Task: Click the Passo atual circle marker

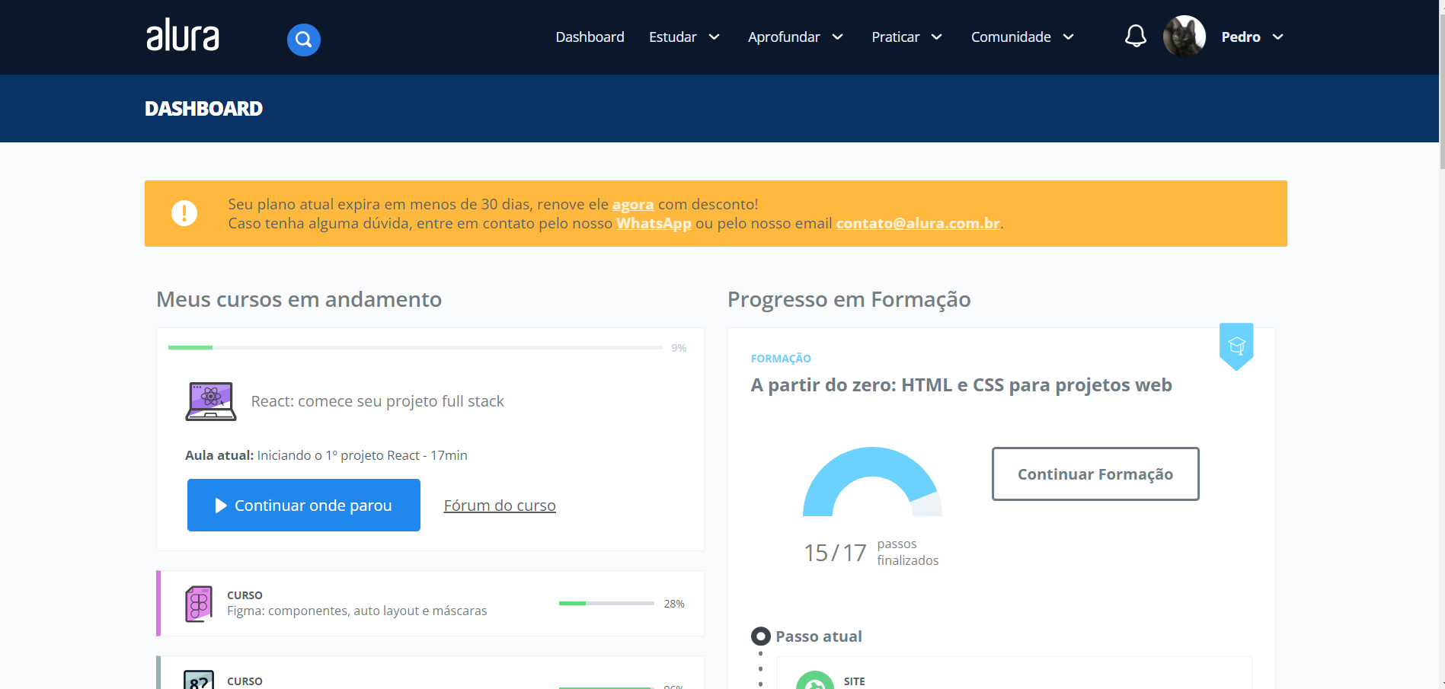Action: [x=761, y=636]
